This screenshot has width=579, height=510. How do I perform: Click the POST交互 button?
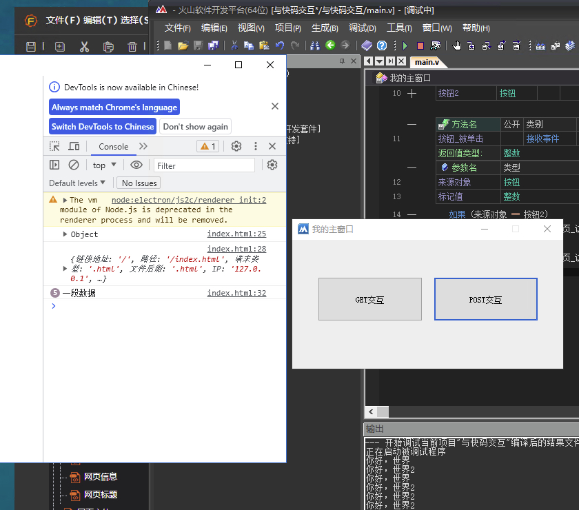(x=485, y=299)
